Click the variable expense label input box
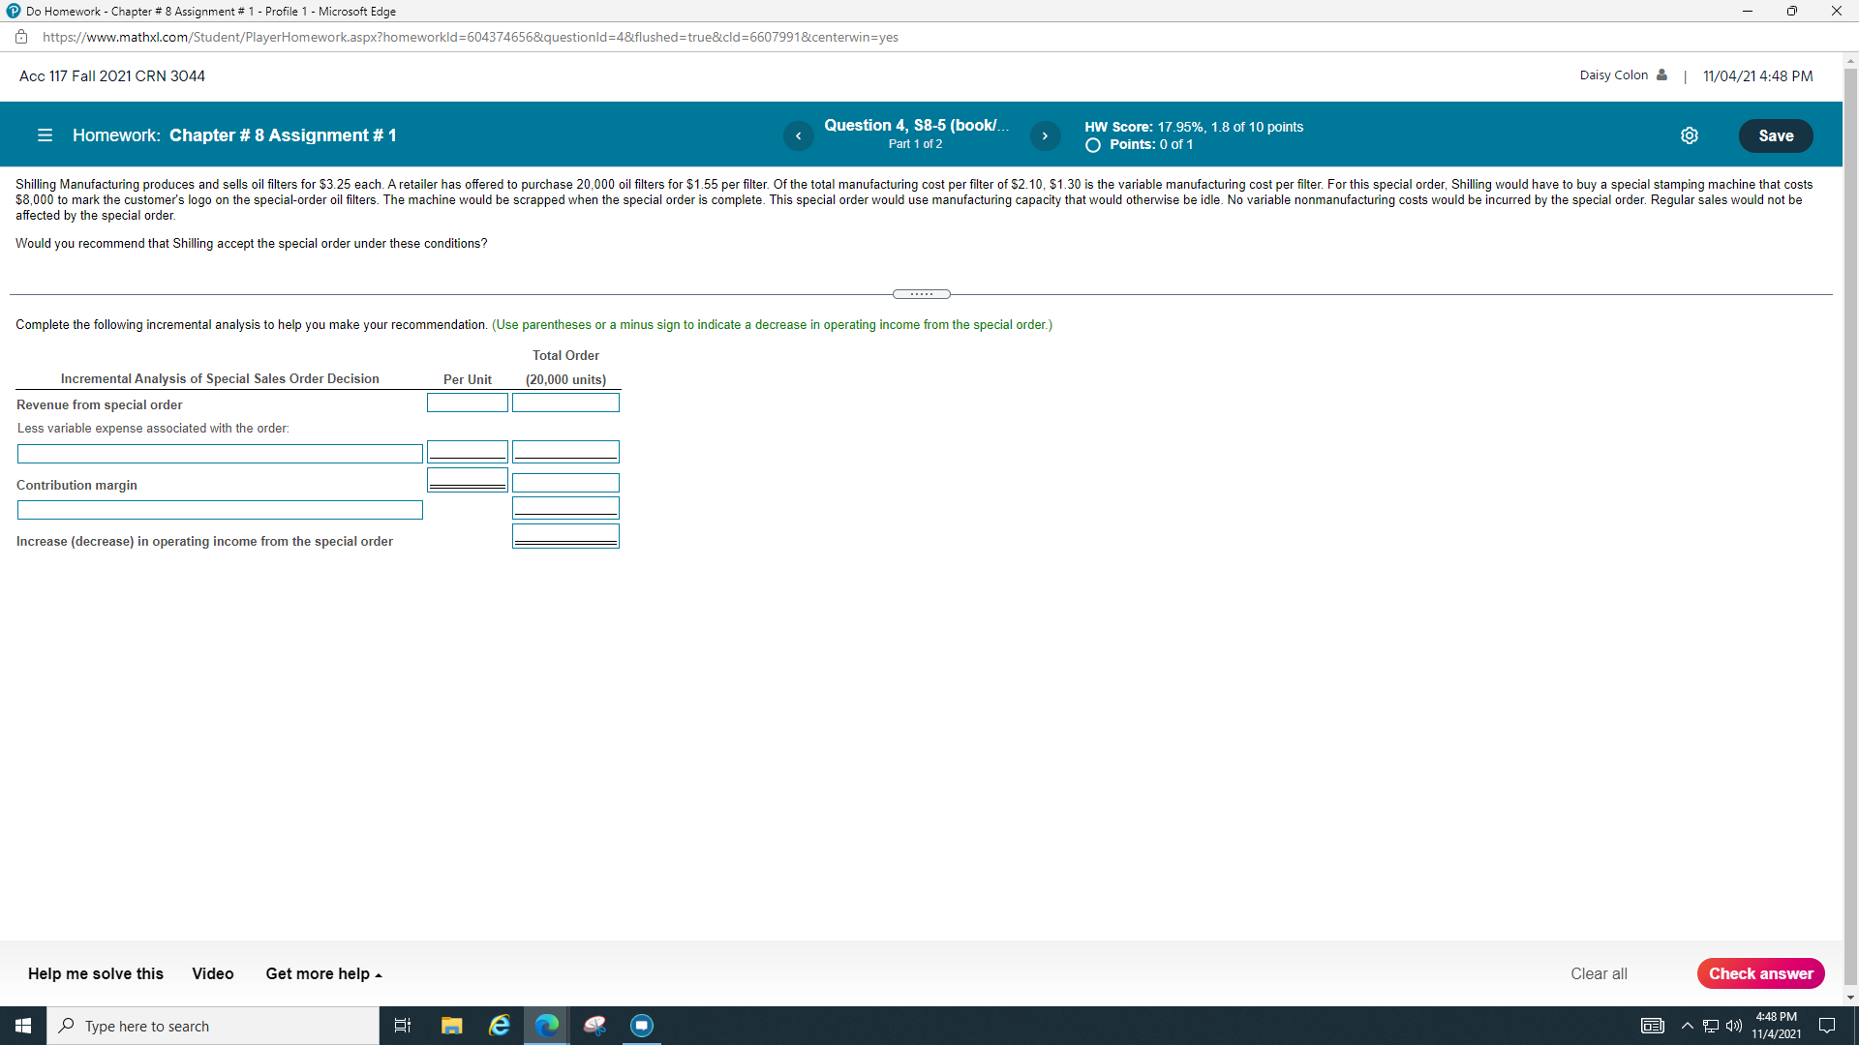This screenshot has height=1045, width=1859. pos(220,454)
